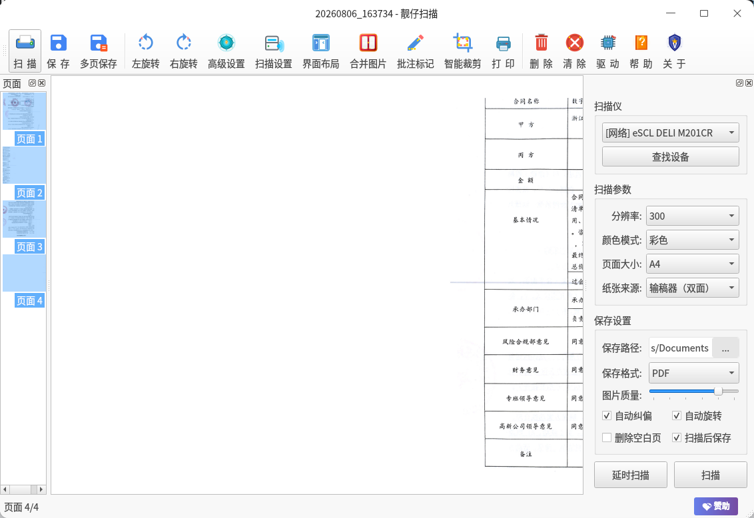Viewport: 754px width, 518px height.
Task: Activate 批注标记 annotation tool
Action: point(416,51)
